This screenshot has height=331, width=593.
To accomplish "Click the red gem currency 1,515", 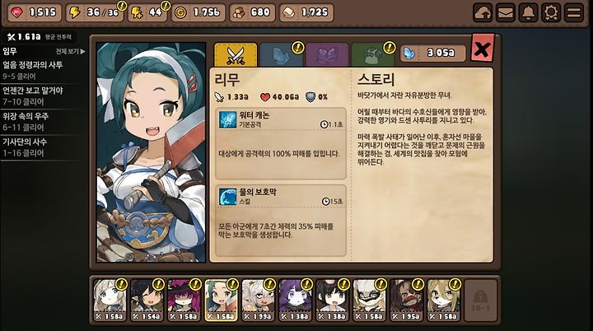I will (34, 12).
